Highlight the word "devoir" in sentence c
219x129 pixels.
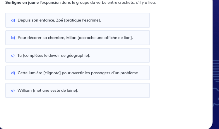point(54,55)
